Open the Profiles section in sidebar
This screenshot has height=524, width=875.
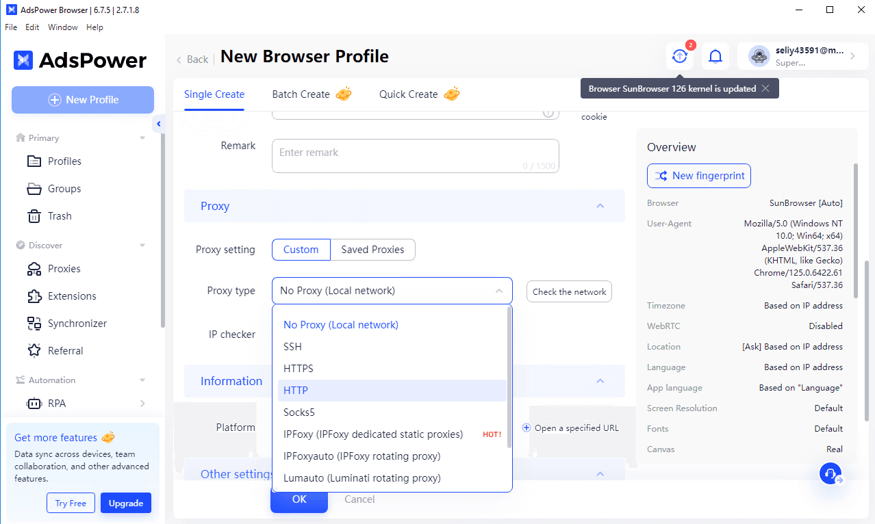64,161
